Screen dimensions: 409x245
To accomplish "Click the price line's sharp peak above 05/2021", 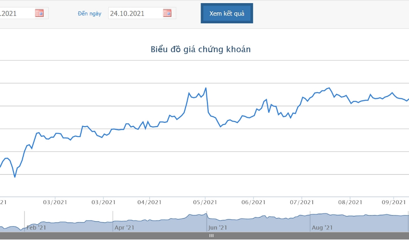I will tap(206, 88).
